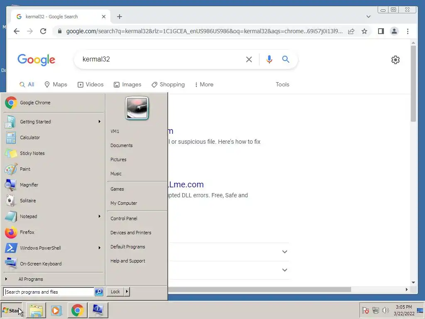Image resolution: width=425 pixels, height=319 pixels.
Task: Open Sticky Notes in Start menu
Action: (53, 153)
